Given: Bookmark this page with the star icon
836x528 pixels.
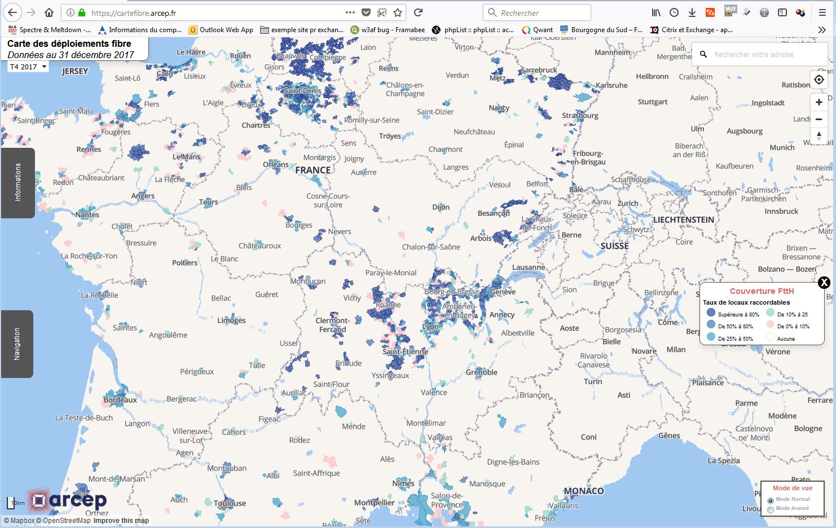Looking at the screenshot, I should click(398, 12).
